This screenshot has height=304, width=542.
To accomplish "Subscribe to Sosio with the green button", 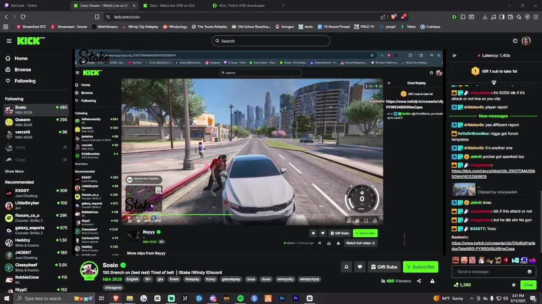I will coord(420,267).
